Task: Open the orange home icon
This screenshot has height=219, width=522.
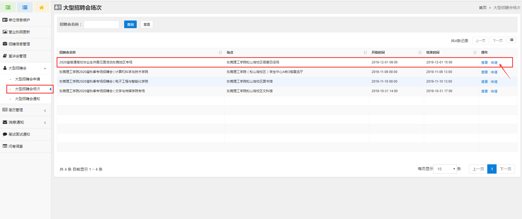Action: click(42, 7)
